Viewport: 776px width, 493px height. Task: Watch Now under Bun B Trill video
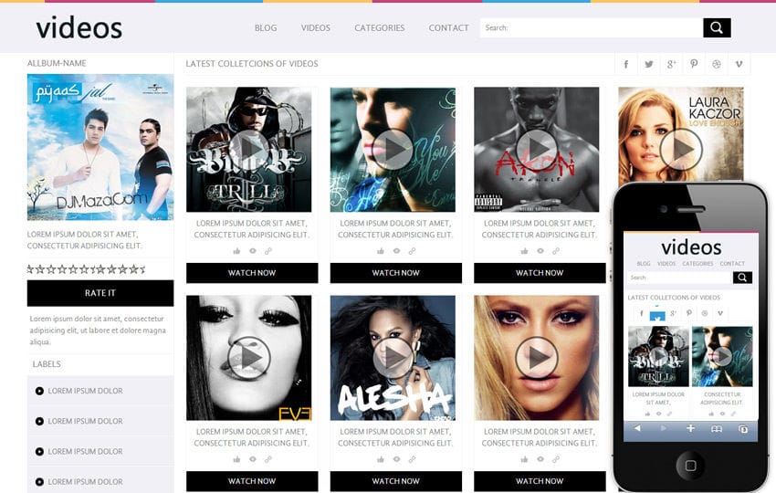pos(252,273)
